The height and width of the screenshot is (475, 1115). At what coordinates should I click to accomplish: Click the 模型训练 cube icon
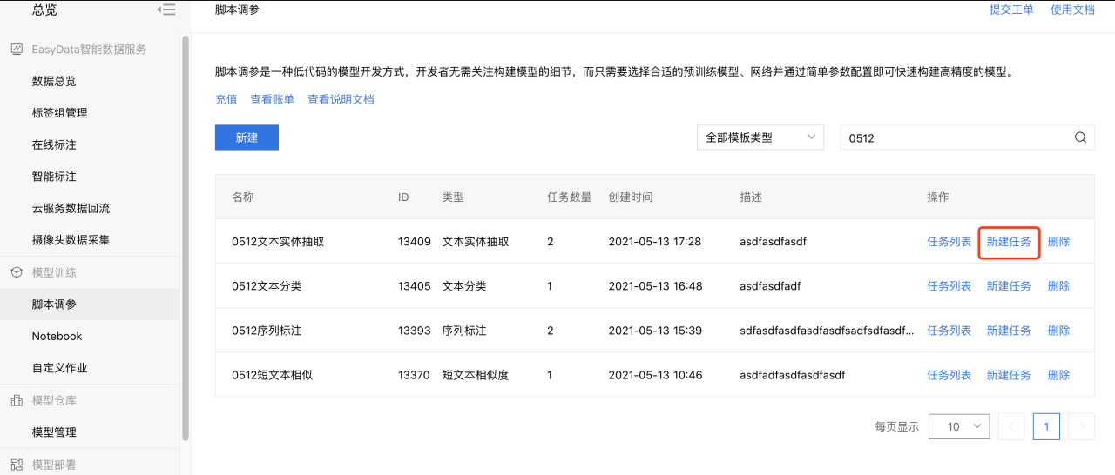coord(17,272)
